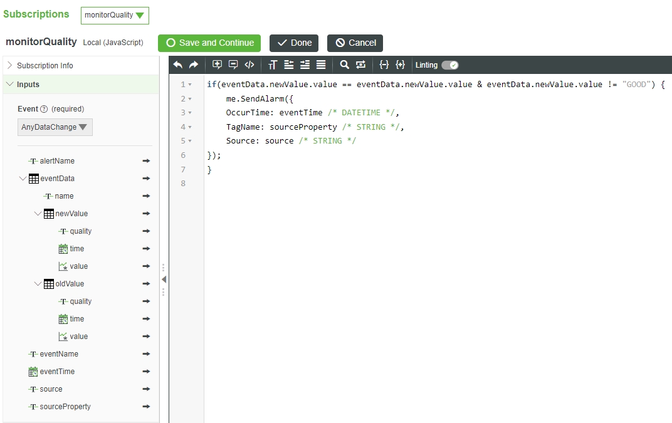Click the Save and Continue button
This screenshot has width=672, height=423.
click(x=209, y=43)
